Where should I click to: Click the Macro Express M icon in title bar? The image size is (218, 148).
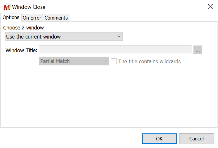(7, 7)
